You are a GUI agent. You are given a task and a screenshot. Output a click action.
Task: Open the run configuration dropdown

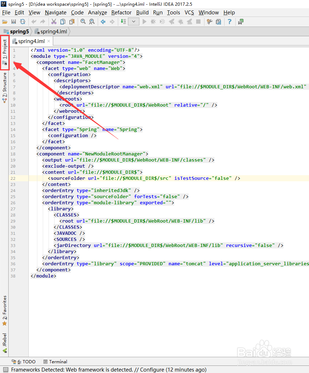pos(134,22)
